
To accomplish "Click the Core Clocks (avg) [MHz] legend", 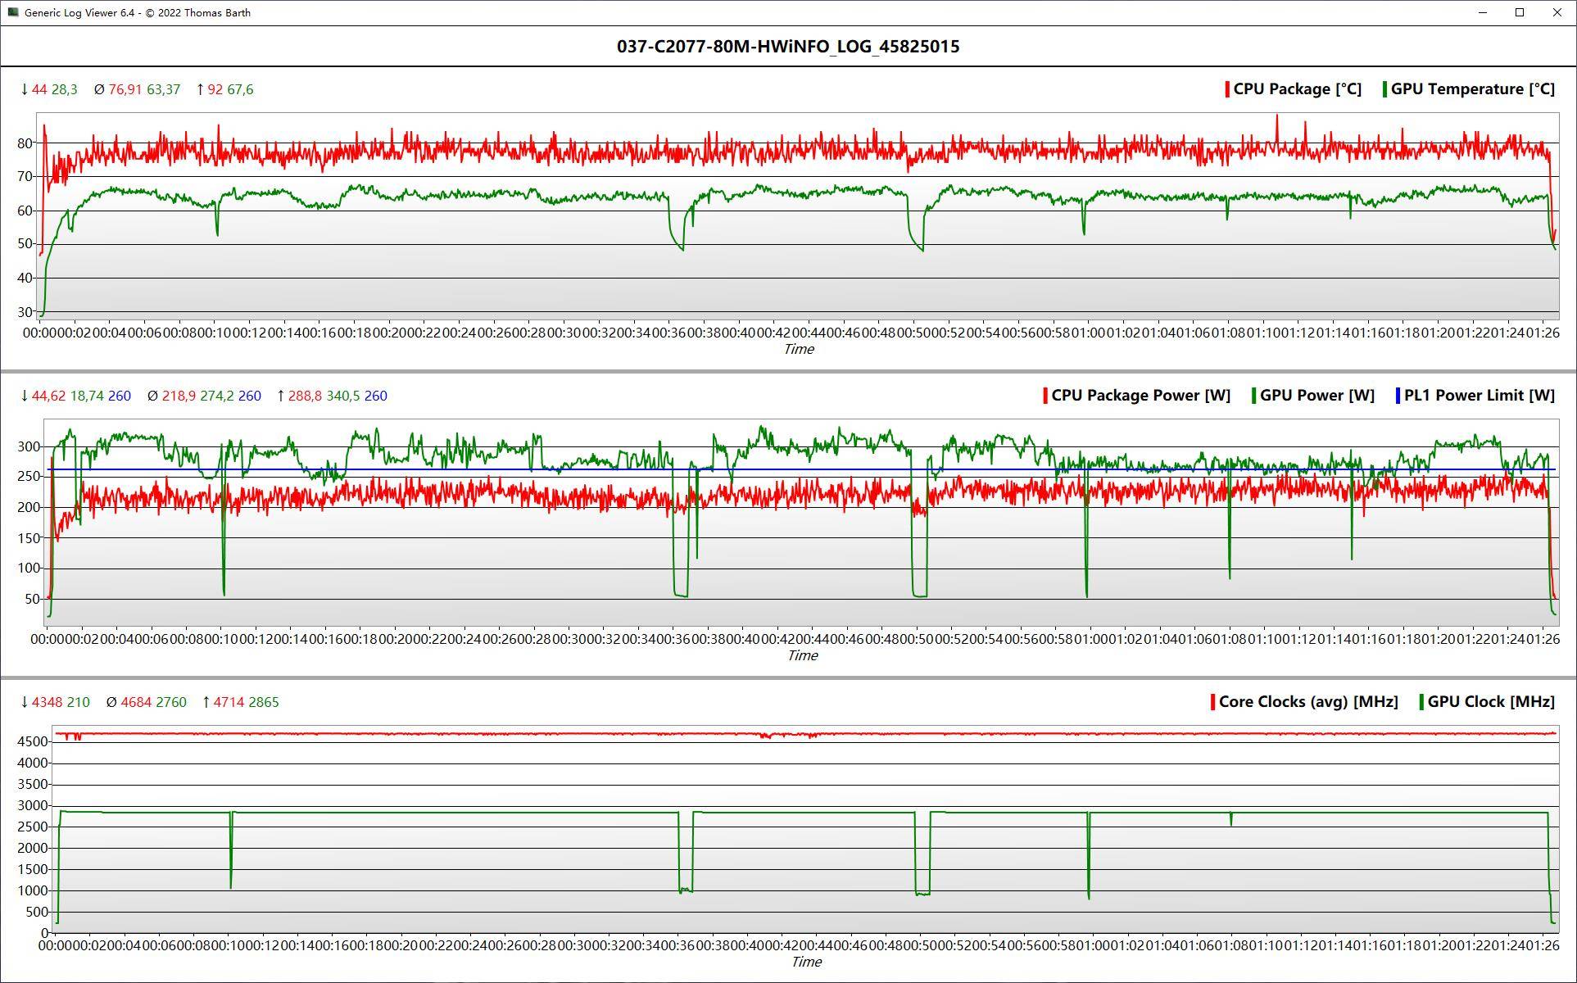I will (1307, 702).
